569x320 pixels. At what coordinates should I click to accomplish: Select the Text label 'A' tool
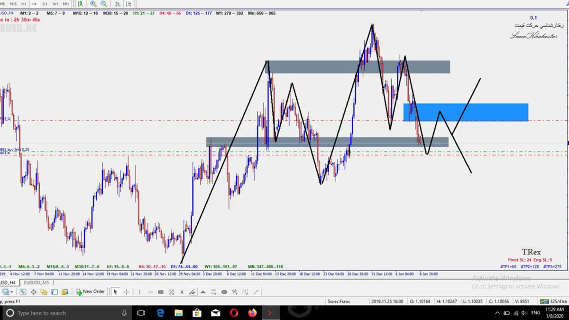click(182, 292)
